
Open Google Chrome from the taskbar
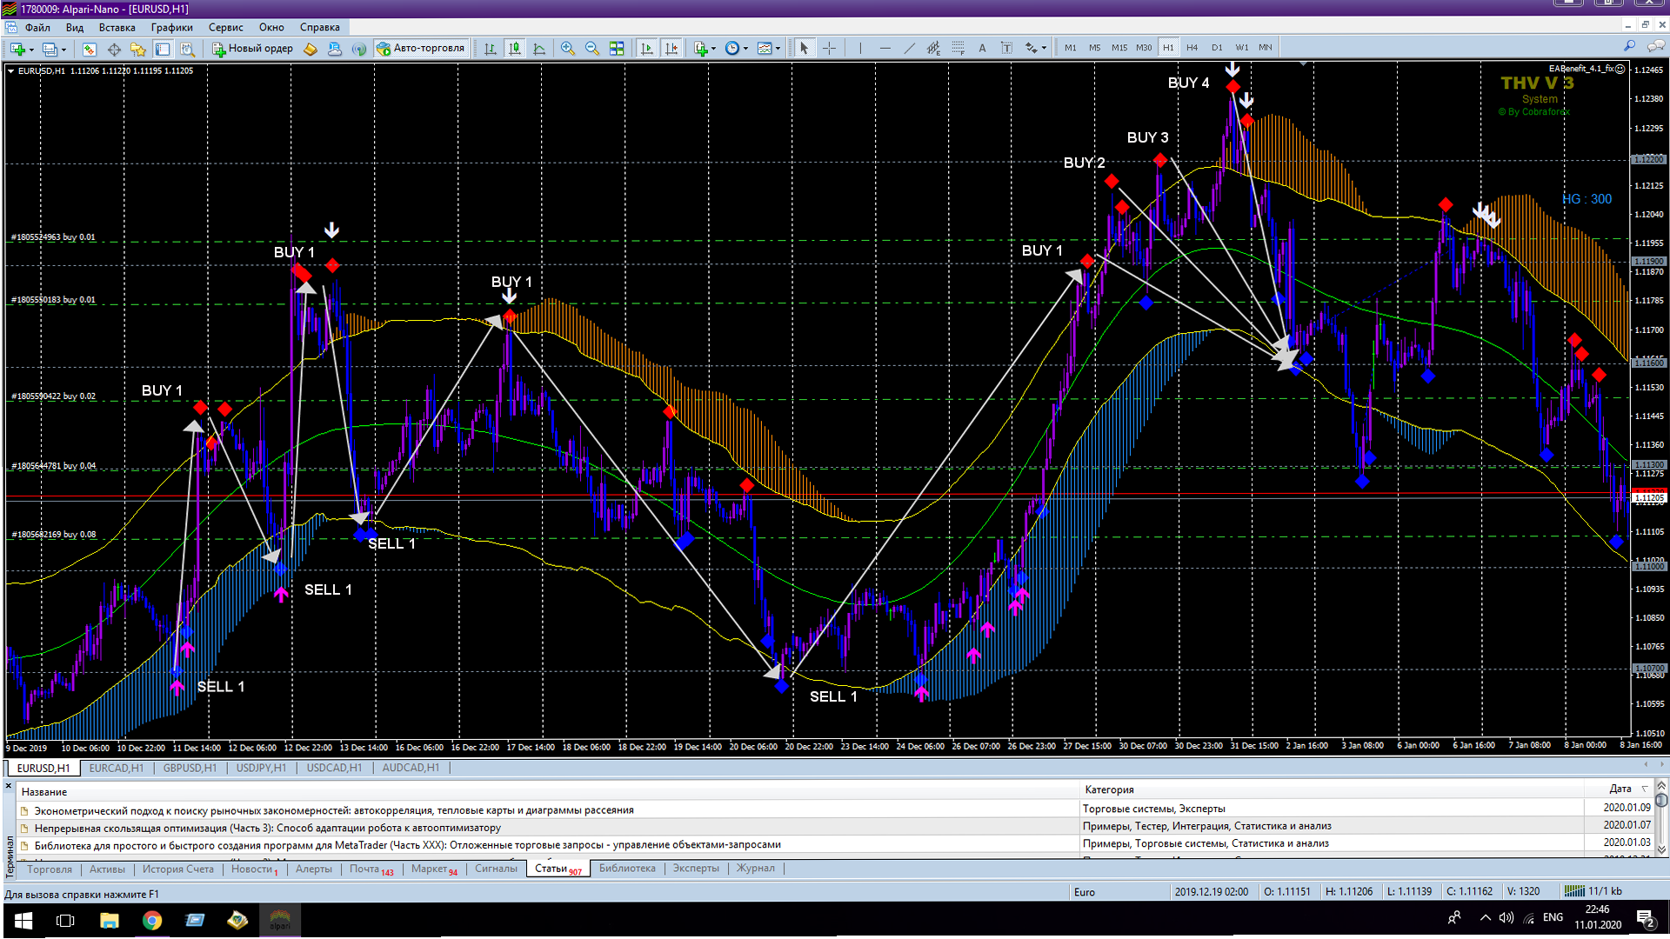(152, 921)
